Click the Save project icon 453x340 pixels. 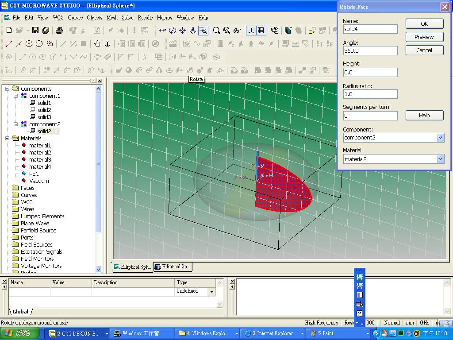pyautogui.click(x=35, y=30)
